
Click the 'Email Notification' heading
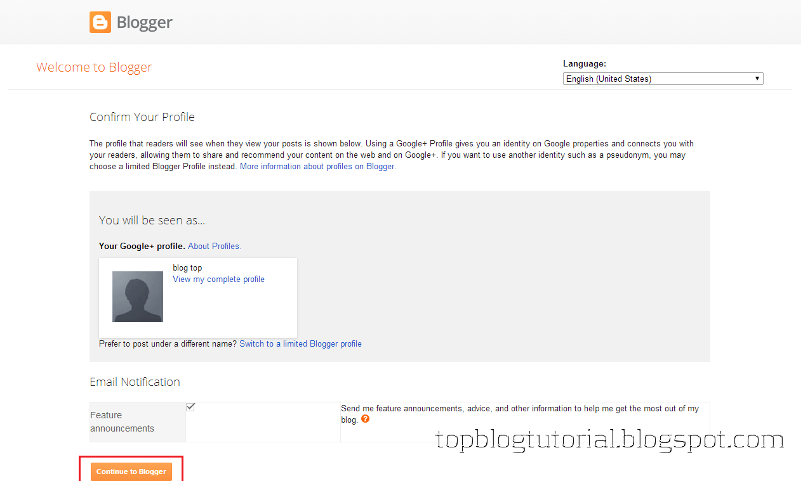135,382
